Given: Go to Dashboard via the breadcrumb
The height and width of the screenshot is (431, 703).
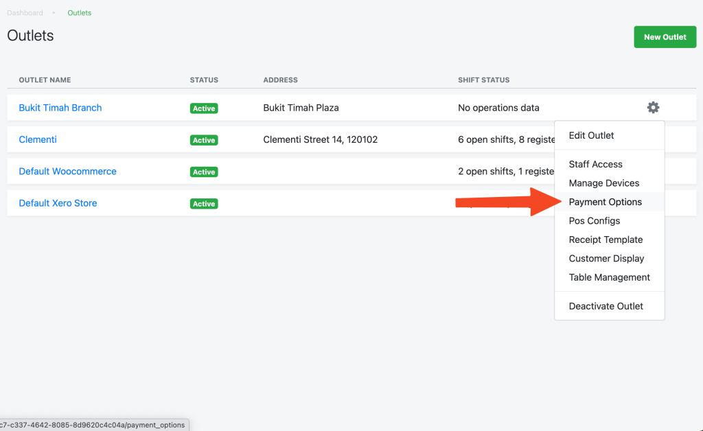Looking at the screenshot, I should pyautogui.click(x=25, y=13).
